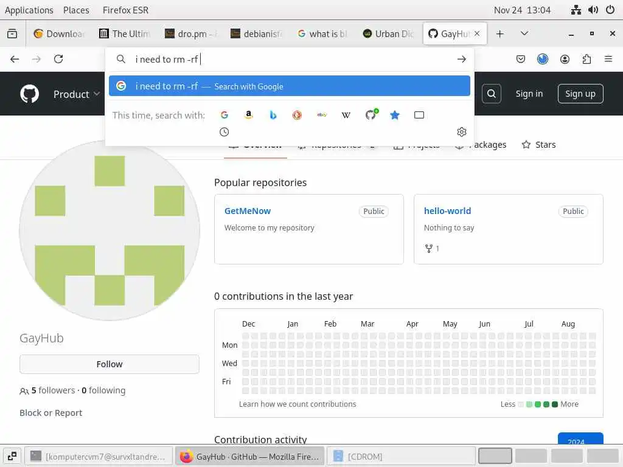The image size is (623, 467).
Task: Click GitHub logo in header
Action: point(29,94)
